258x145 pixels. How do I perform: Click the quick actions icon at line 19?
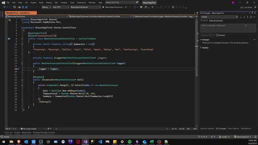[x=18, y=69]
